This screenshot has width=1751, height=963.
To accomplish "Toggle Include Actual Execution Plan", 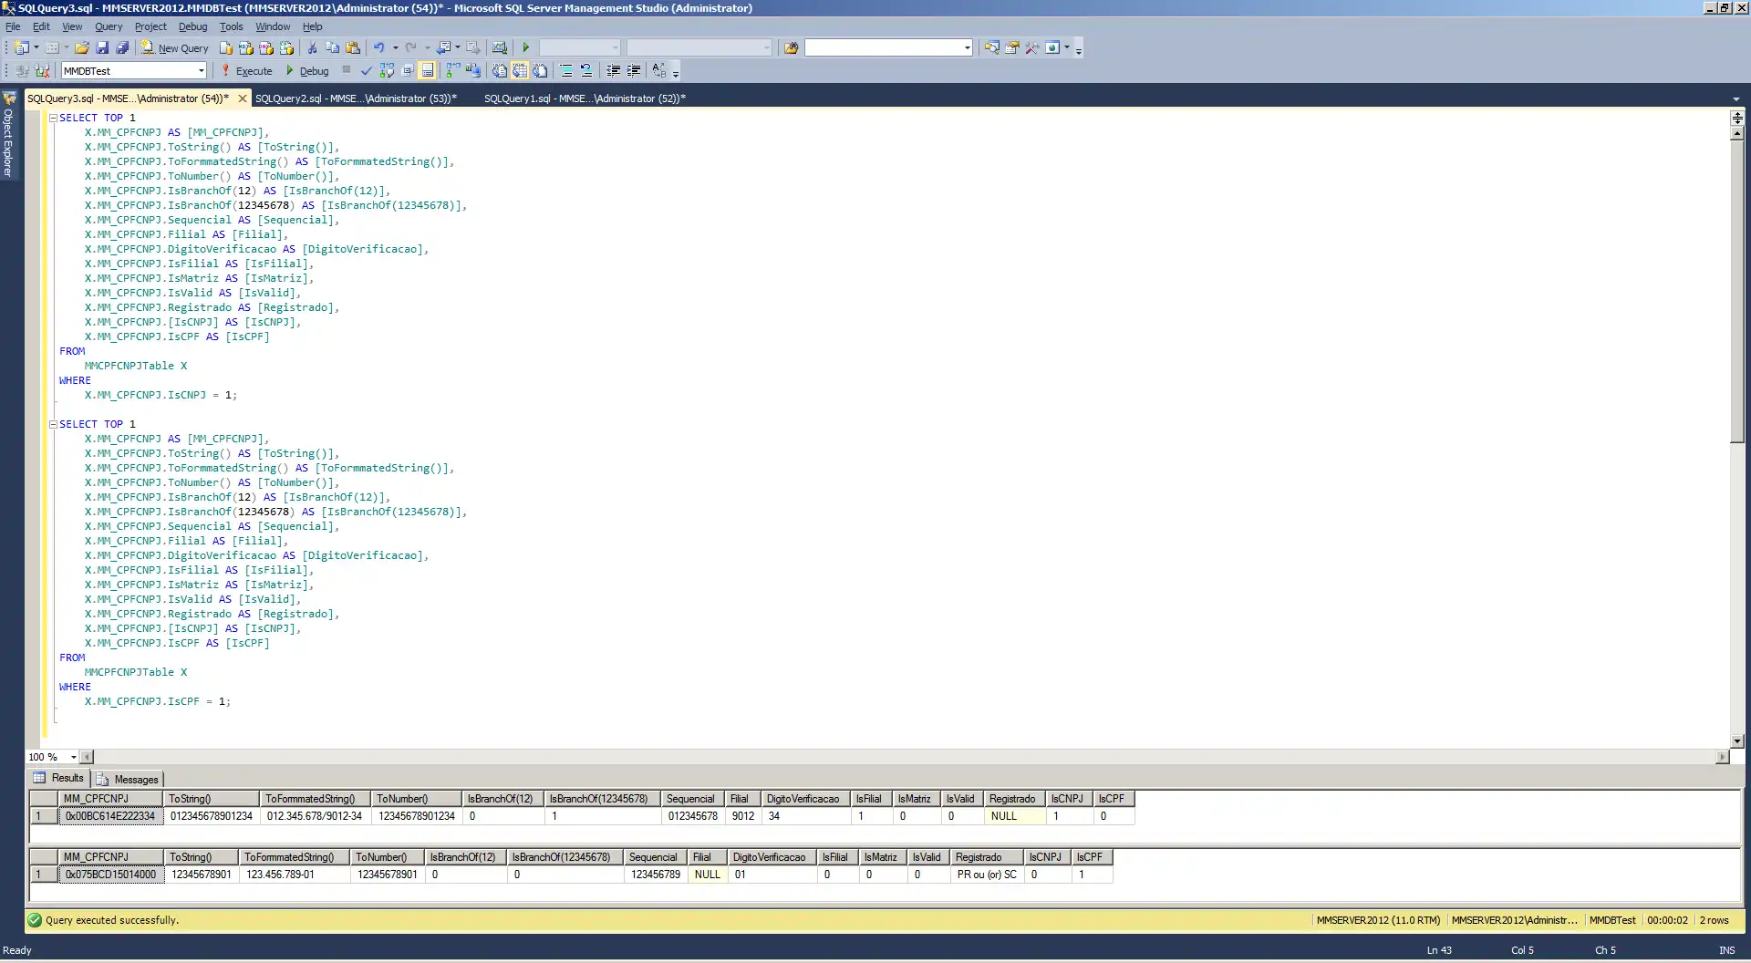I will [x=453, y=71].
